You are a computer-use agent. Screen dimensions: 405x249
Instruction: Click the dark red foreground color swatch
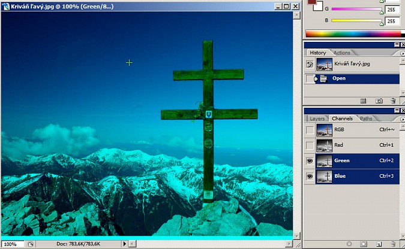click(312, 2)
